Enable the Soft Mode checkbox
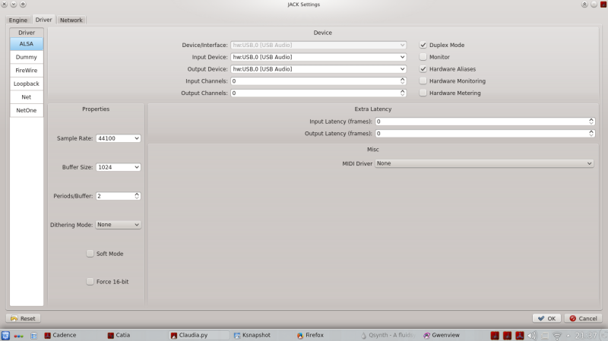The width and height of the screenshot is (608, 341). tap(90, 254)
